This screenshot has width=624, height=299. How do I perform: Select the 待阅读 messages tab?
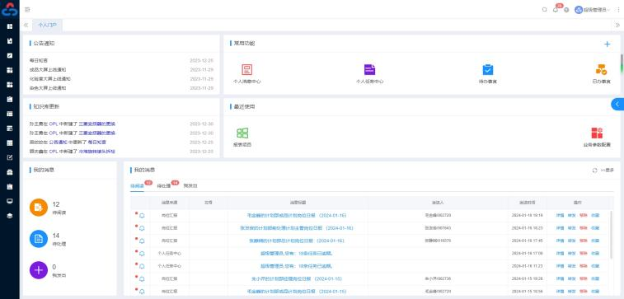point(138,185)
